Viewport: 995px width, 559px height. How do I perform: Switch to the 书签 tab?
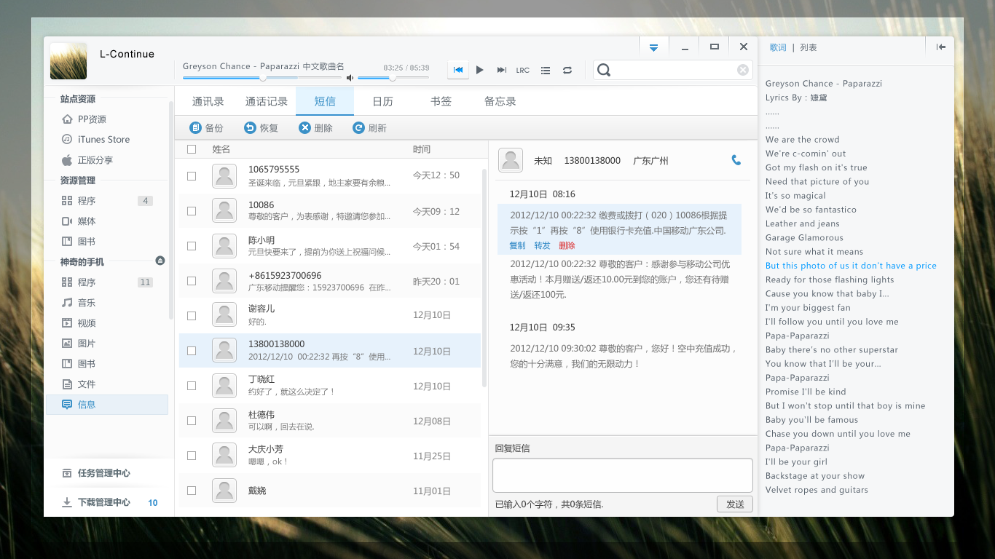(x=441, y=101)
